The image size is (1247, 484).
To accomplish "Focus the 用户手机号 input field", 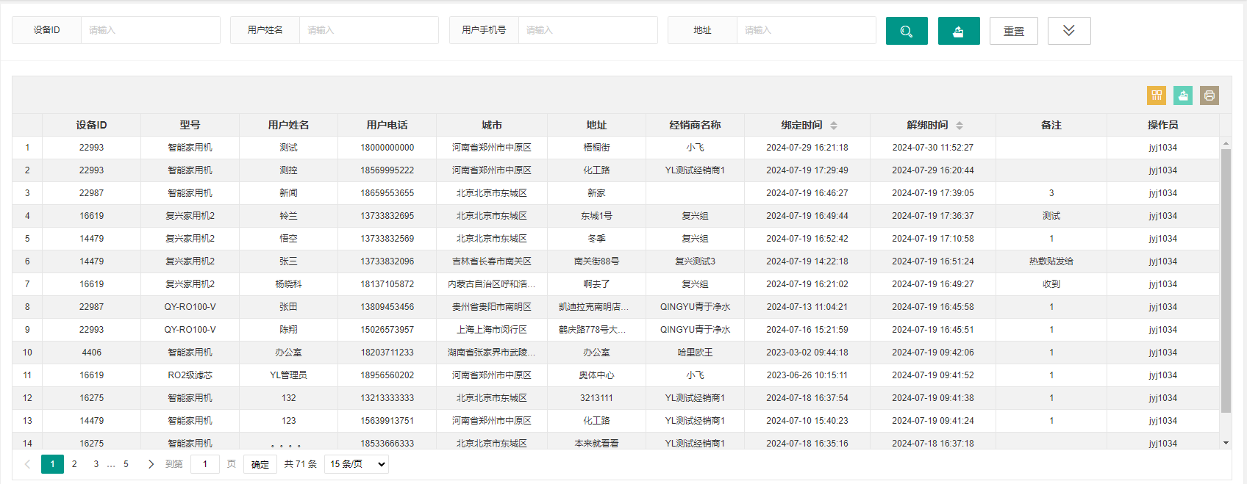I will [x=587, y=30].
